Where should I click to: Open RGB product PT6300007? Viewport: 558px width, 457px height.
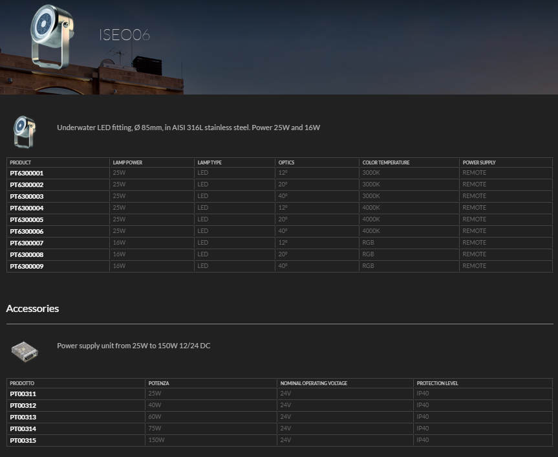[x=27, y=243]
